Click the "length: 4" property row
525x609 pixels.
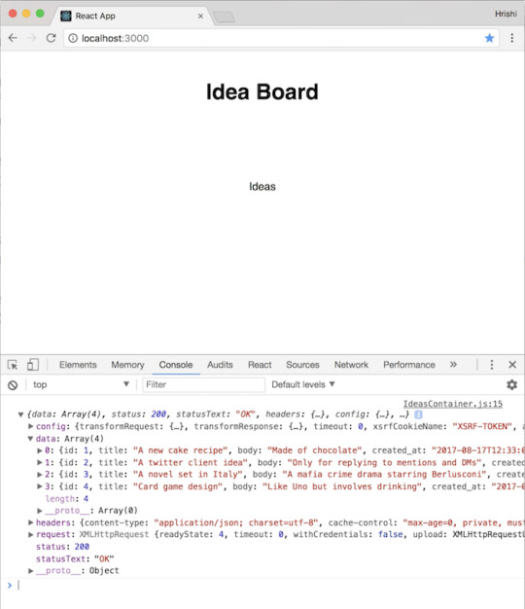[x=67, y=499]
